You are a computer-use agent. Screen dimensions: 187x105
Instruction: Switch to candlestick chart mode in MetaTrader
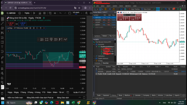[158, 9]
